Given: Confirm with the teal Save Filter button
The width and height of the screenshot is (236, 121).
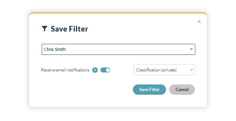Looking at the screenshot, I should tap(150, 89).
